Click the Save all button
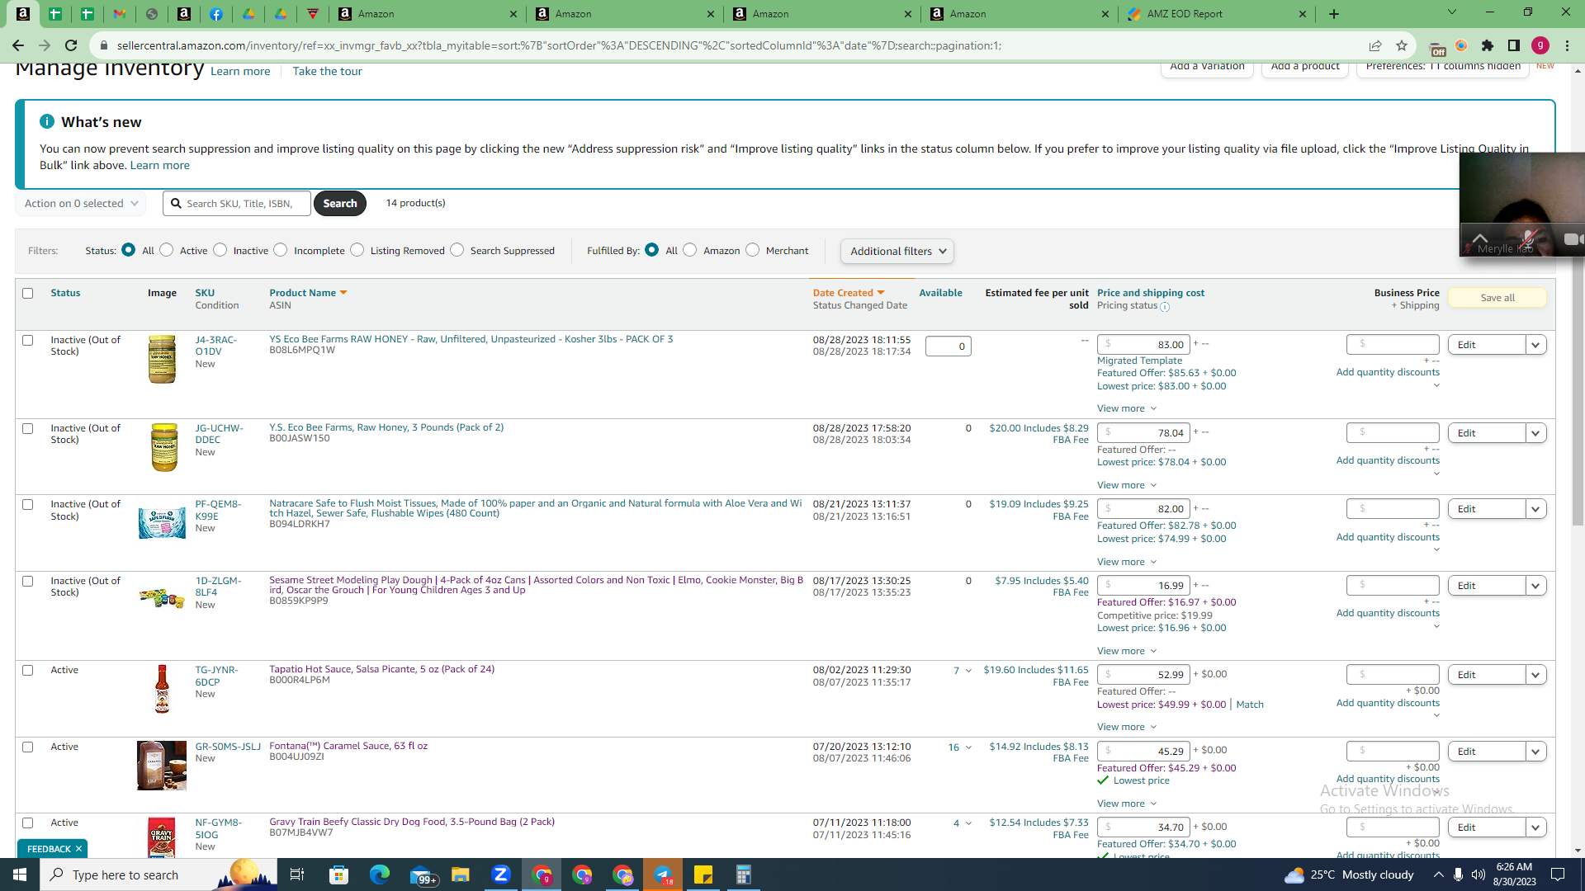1585x891 pixels. pyautogui.click(x=1497, y=298)
